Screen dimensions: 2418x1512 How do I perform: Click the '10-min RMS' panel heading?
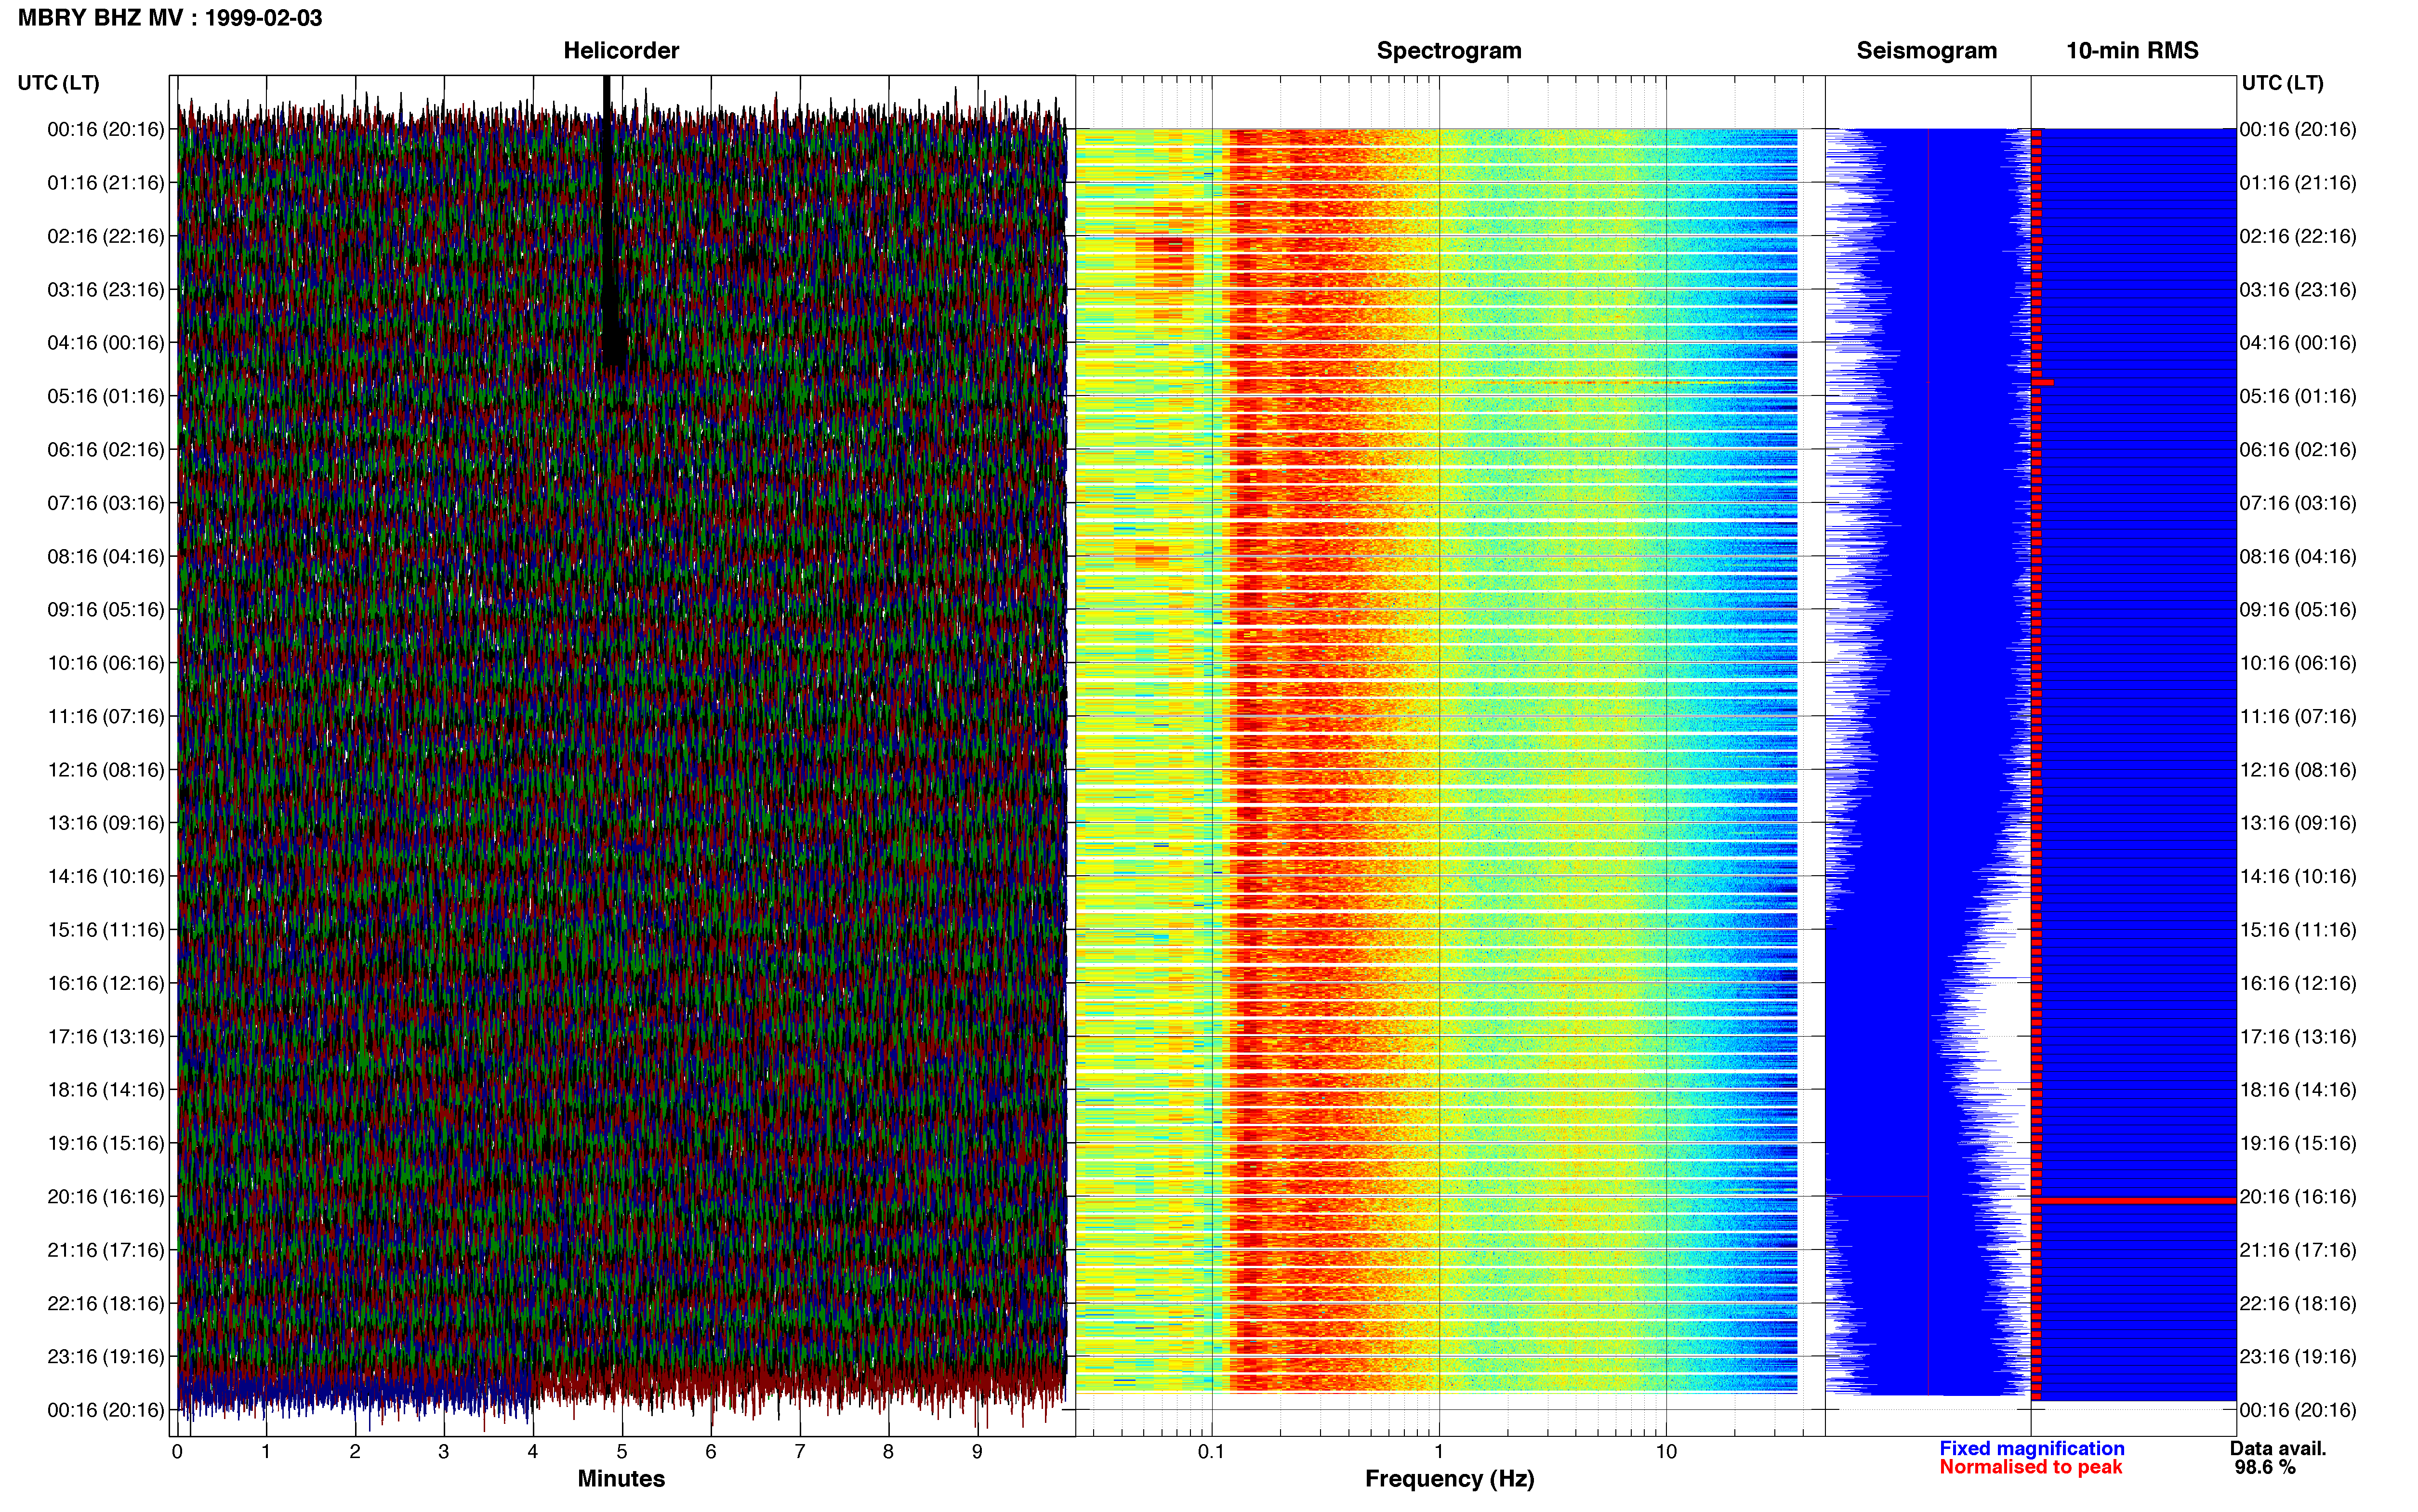(x=2132, y=51)
